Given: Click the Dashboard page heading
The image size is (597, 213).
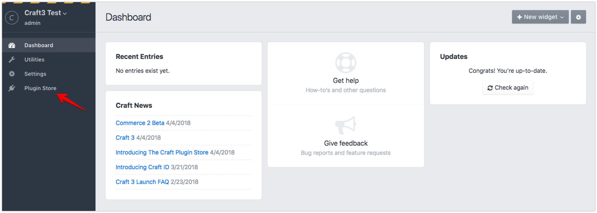Looking at the screenshot, I should point(128,17).
